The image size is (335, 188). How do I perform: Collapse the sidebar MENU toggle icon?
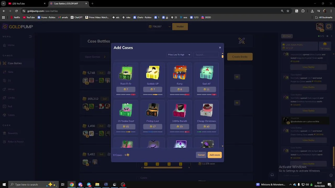click(30, 37)
